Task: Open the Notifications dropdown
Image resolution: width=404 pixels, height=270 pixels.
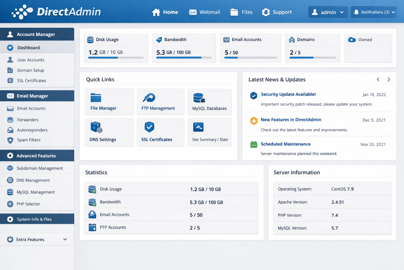Action: [373, 12]
